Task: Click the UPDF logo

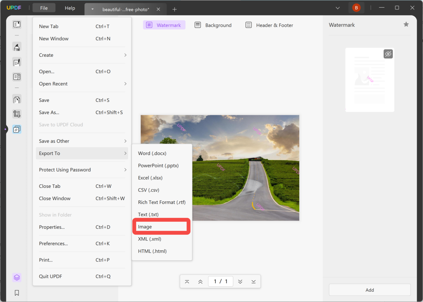Action: 14,7
